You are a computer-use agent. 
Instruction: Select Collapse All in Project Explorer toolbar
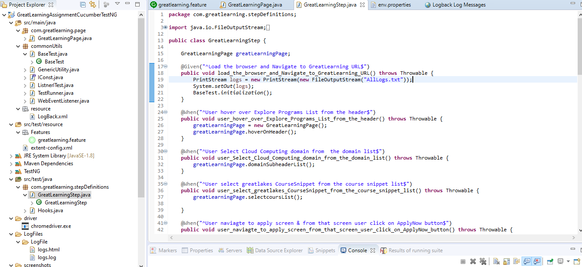tap(83, 4)
